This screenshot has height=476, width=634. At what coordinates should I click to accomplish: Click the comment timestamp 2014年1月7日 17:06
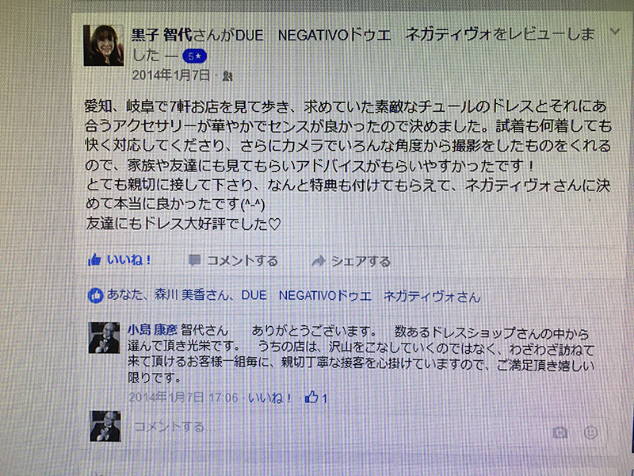click(183, 397)
